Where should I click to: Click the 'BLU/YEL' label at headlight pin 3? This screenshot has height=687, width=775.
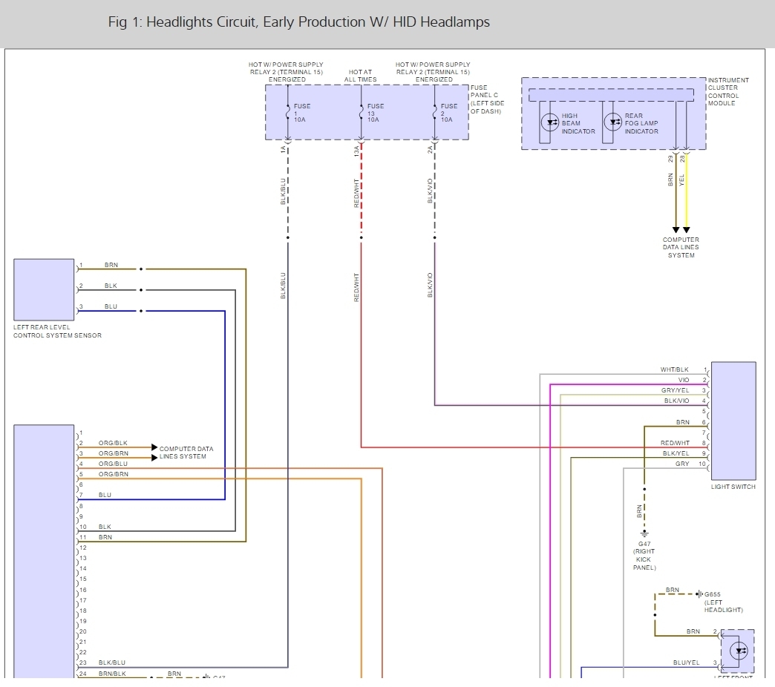(x=686, y=663)
